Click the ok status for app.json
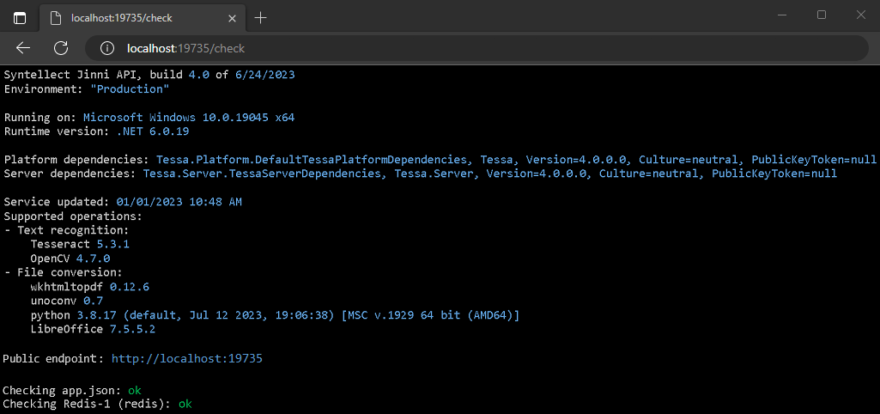Image resolution: width=880 pixels, height=414 pixels. pyautogui.click(x=134, y=390)
